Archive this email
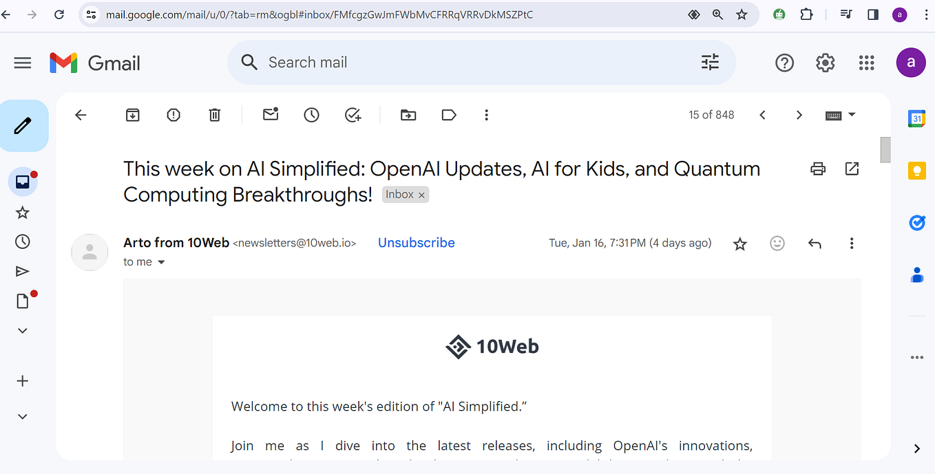This screenshot has height=474, width=935. tap(132, 114)
